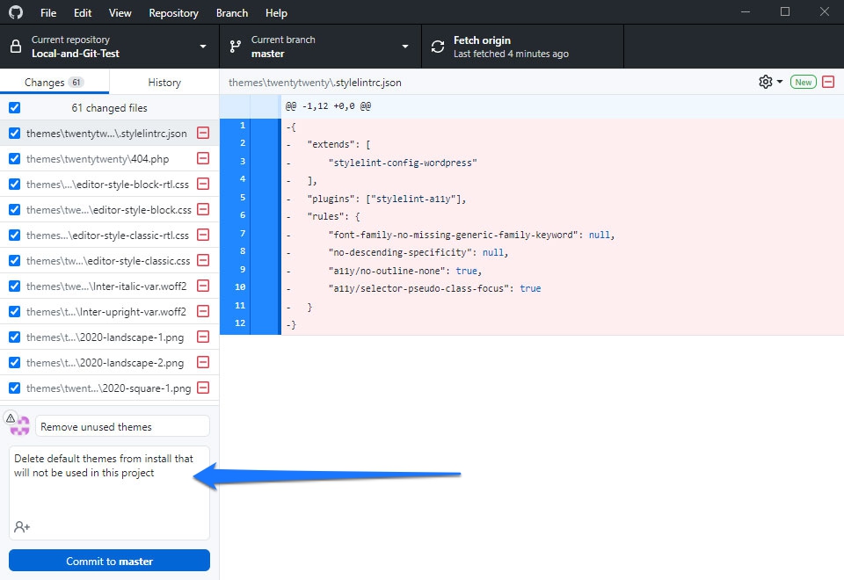Image resolution: width=844 pixels, height=580 pixels.
Task: Click the warning triangle icon on avatar
Action: [11, 417]
